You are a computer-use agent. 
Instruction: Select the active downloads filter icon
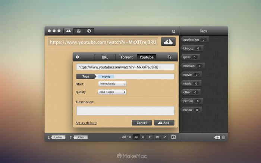point(143,137)
